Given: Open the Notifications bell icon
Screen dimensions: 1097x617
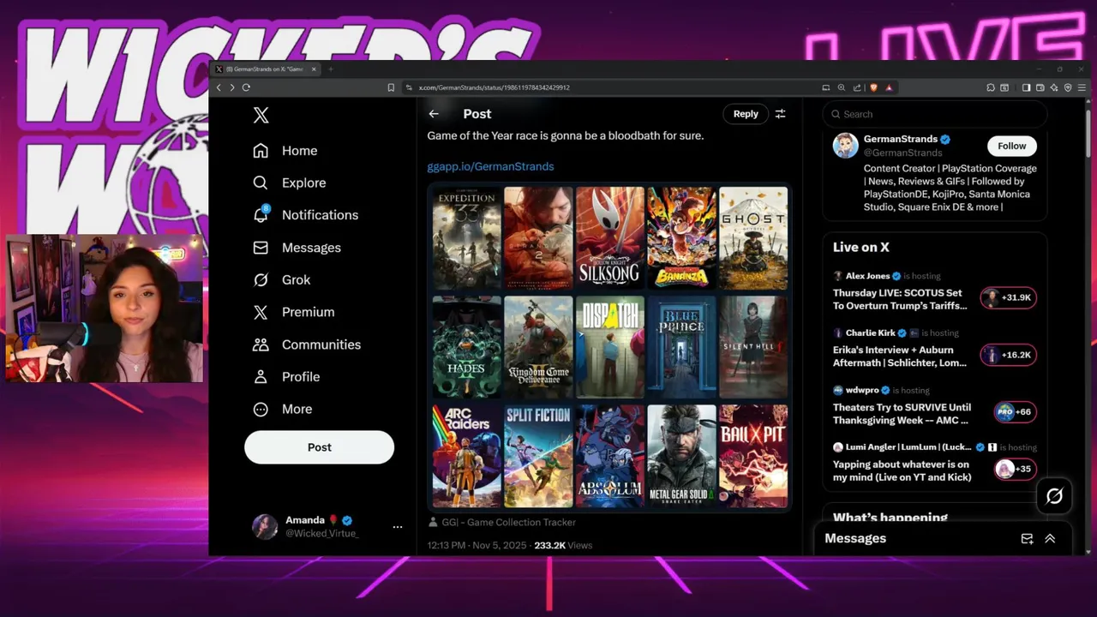Looking at the screenshot, I should click(261, 215).
